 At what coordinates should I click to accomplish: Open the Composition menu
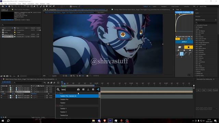coord(12,4)
